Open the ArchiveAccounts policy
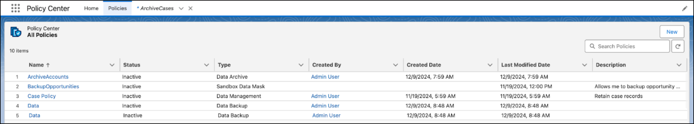Image resolution: width=694 pixels, height=124 pixels. tap(48, 77)
